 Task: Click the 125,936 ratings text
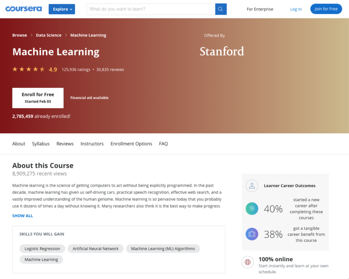pyautogui.click(x=76, y=69)
